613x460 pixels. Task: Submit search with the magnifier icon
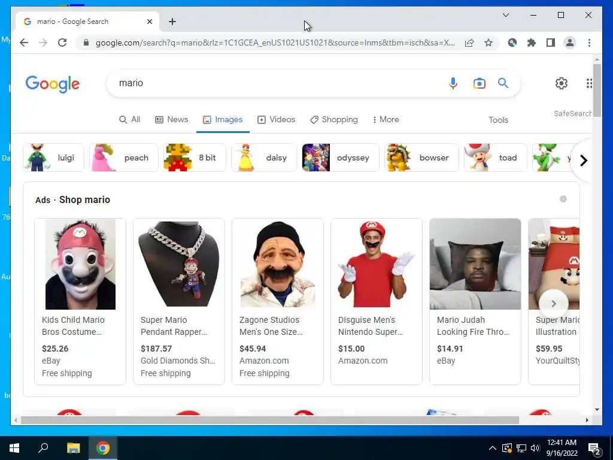(503, 83)
